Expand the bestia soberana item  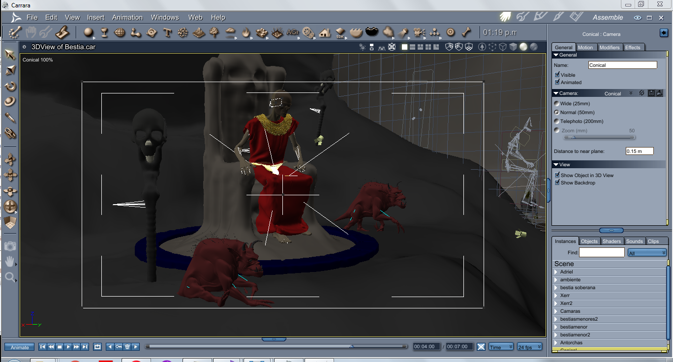click(556, 288)
